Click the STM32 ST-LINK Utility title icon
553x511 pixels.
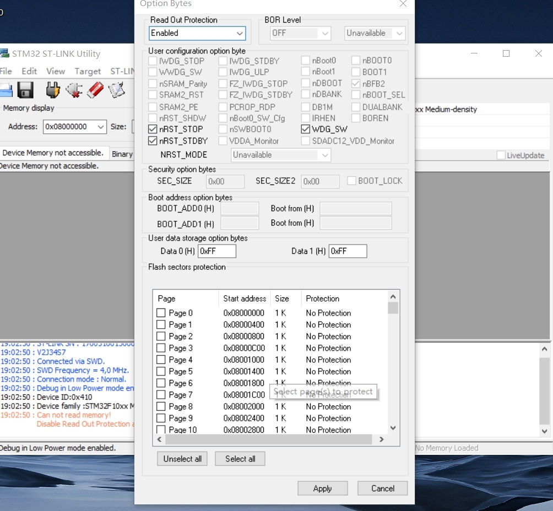point(5,53)
